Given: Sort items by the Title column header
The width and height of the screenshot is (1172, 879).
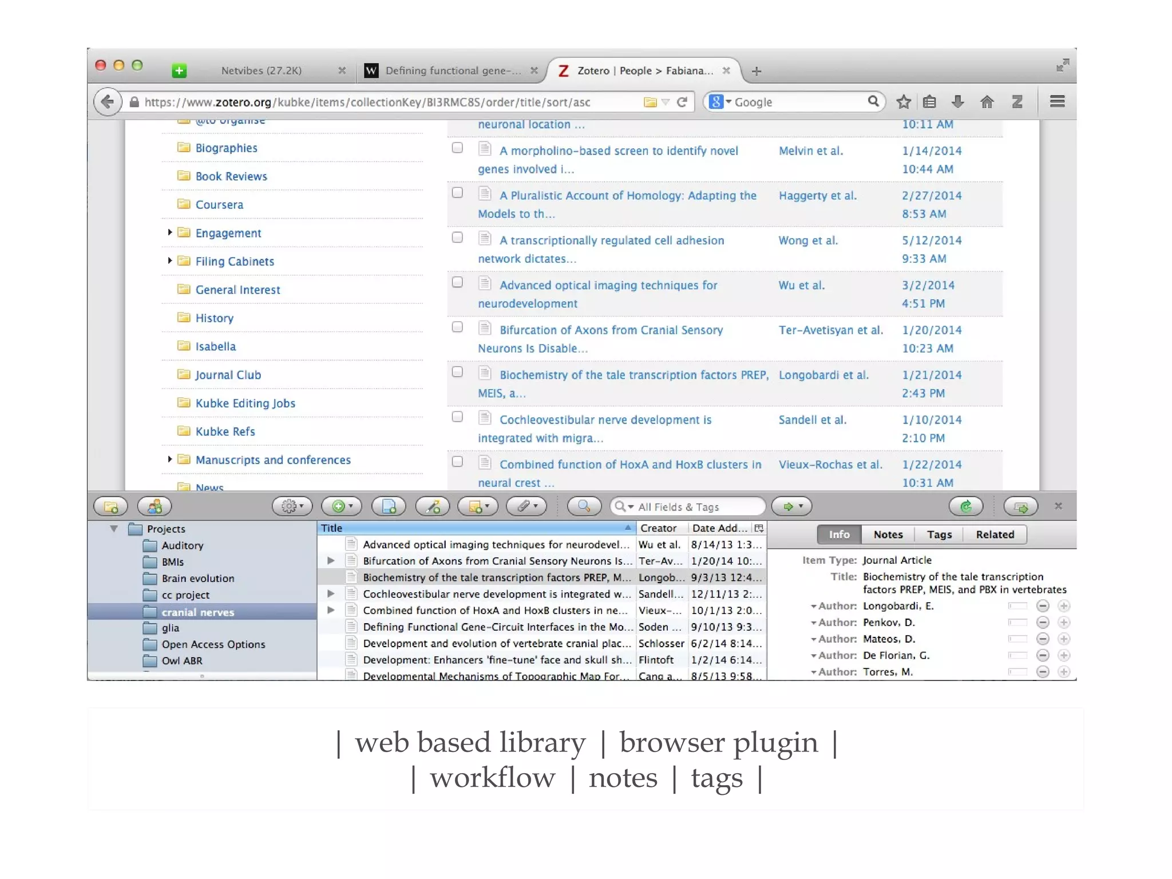Looking at the screenshot, I should pos(476,528).
